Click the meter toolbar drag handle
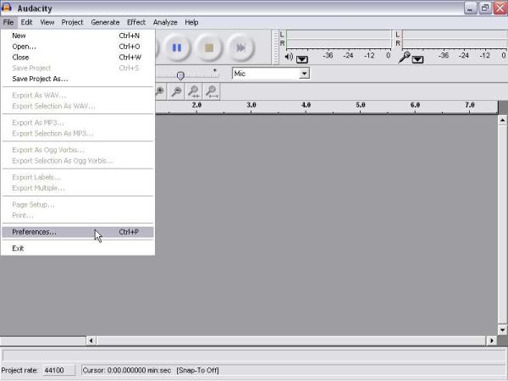The width and height of the screenshot is (508, 381). [x=276, y=47]
